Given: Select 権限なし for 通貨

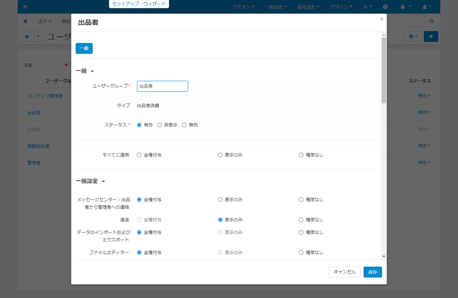Looking at the screenshot, I should tap(301, 220).
